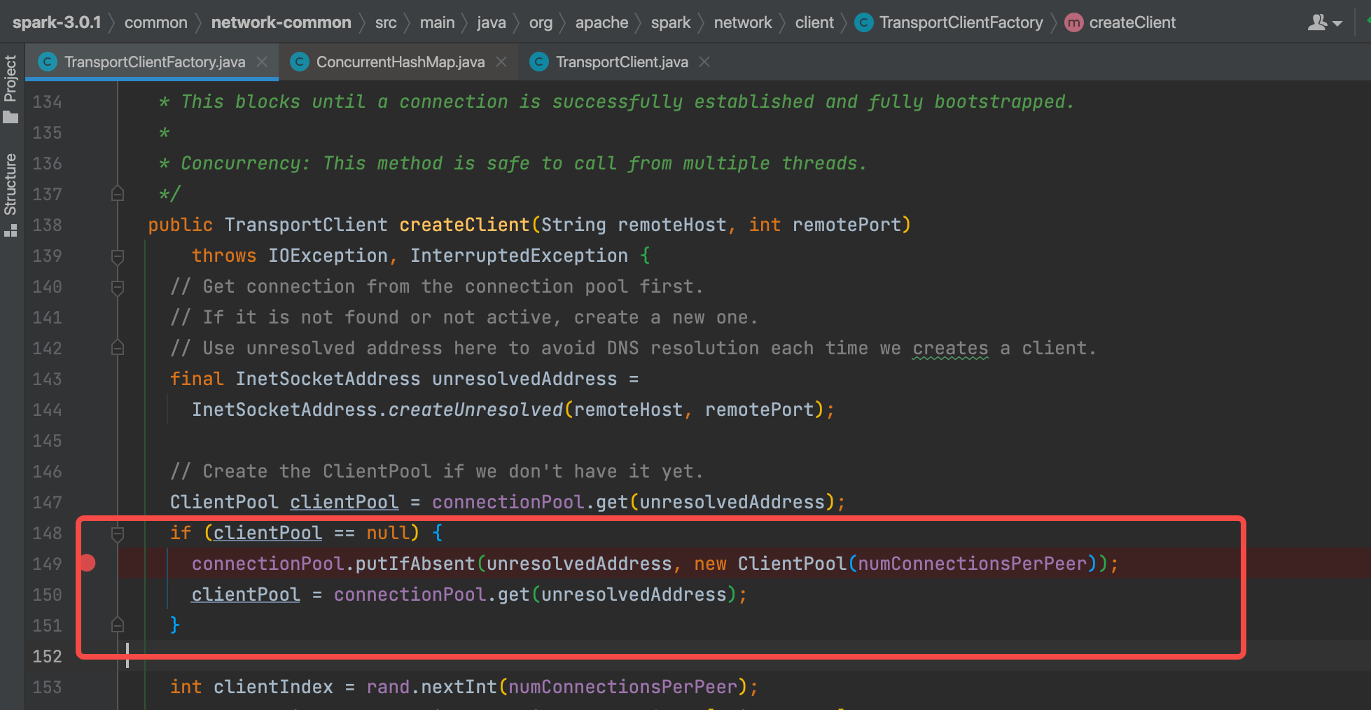
Task: Click the Structure icon in sidebar
Action: [11, 230]
